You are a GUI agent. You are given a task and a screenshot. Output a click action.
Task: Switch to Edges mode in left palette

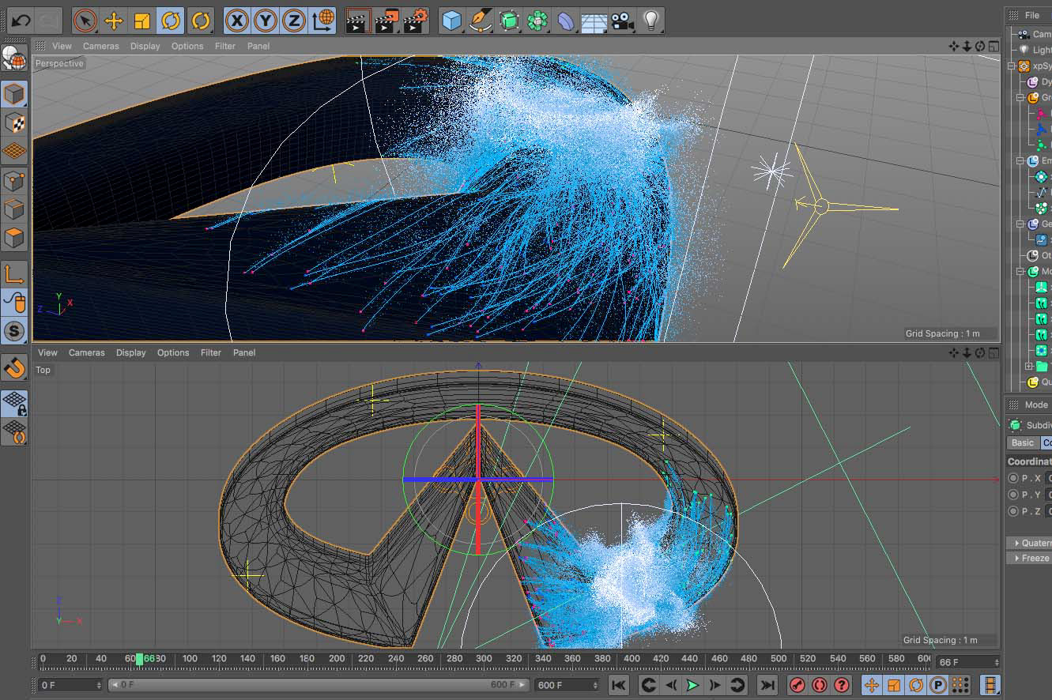[14, 209]
